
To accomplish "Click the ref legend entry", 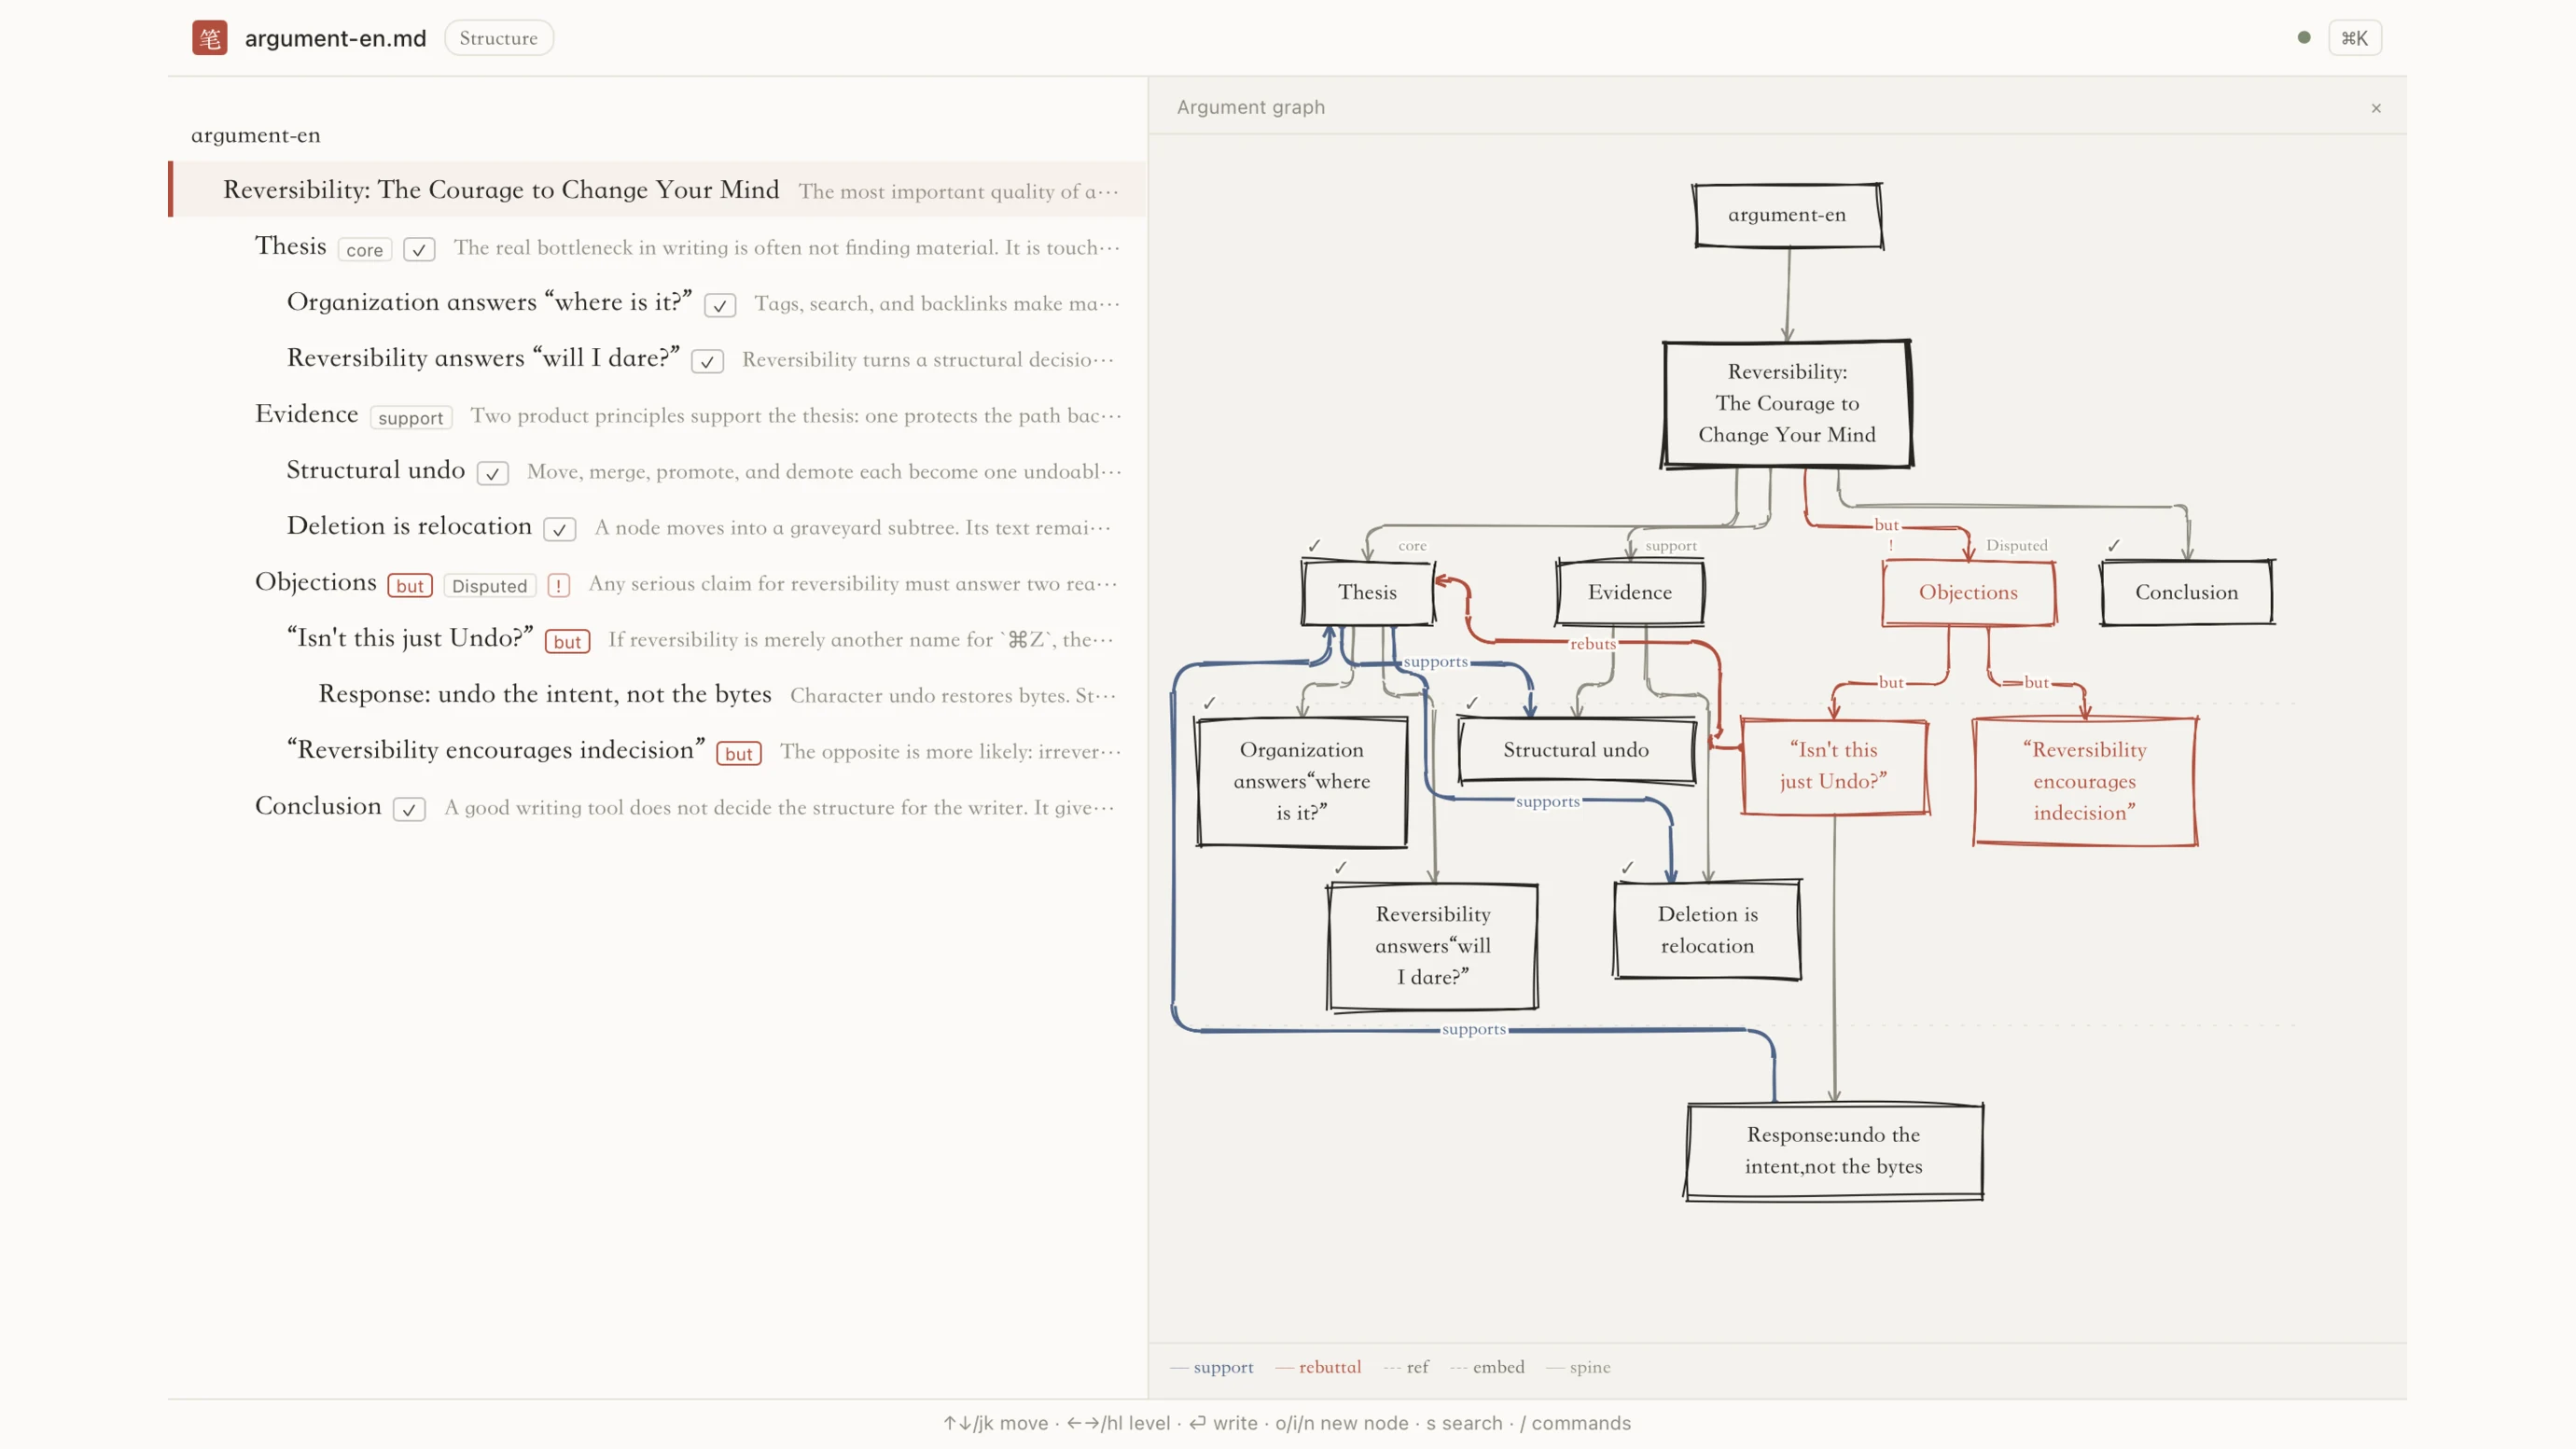I will point(1406,1367).
